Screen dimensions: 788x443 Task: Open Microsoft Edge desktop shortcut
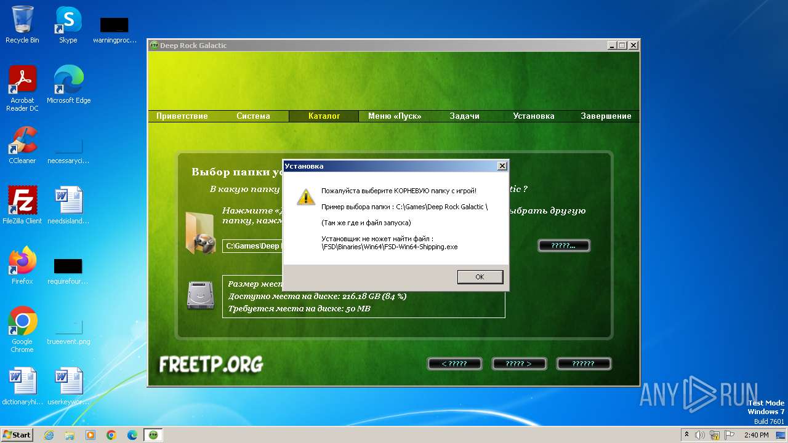[68, 85]
